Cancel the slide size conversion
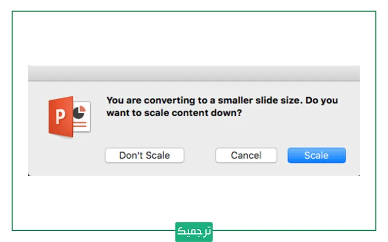The height and width of the screenshot is (242, 388). [x=246, y=155]
